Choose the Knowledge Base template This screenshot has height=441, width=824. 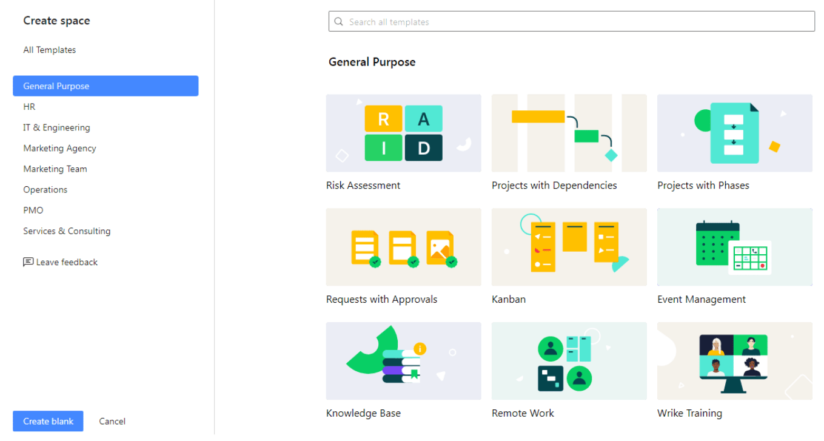[403, 361]
